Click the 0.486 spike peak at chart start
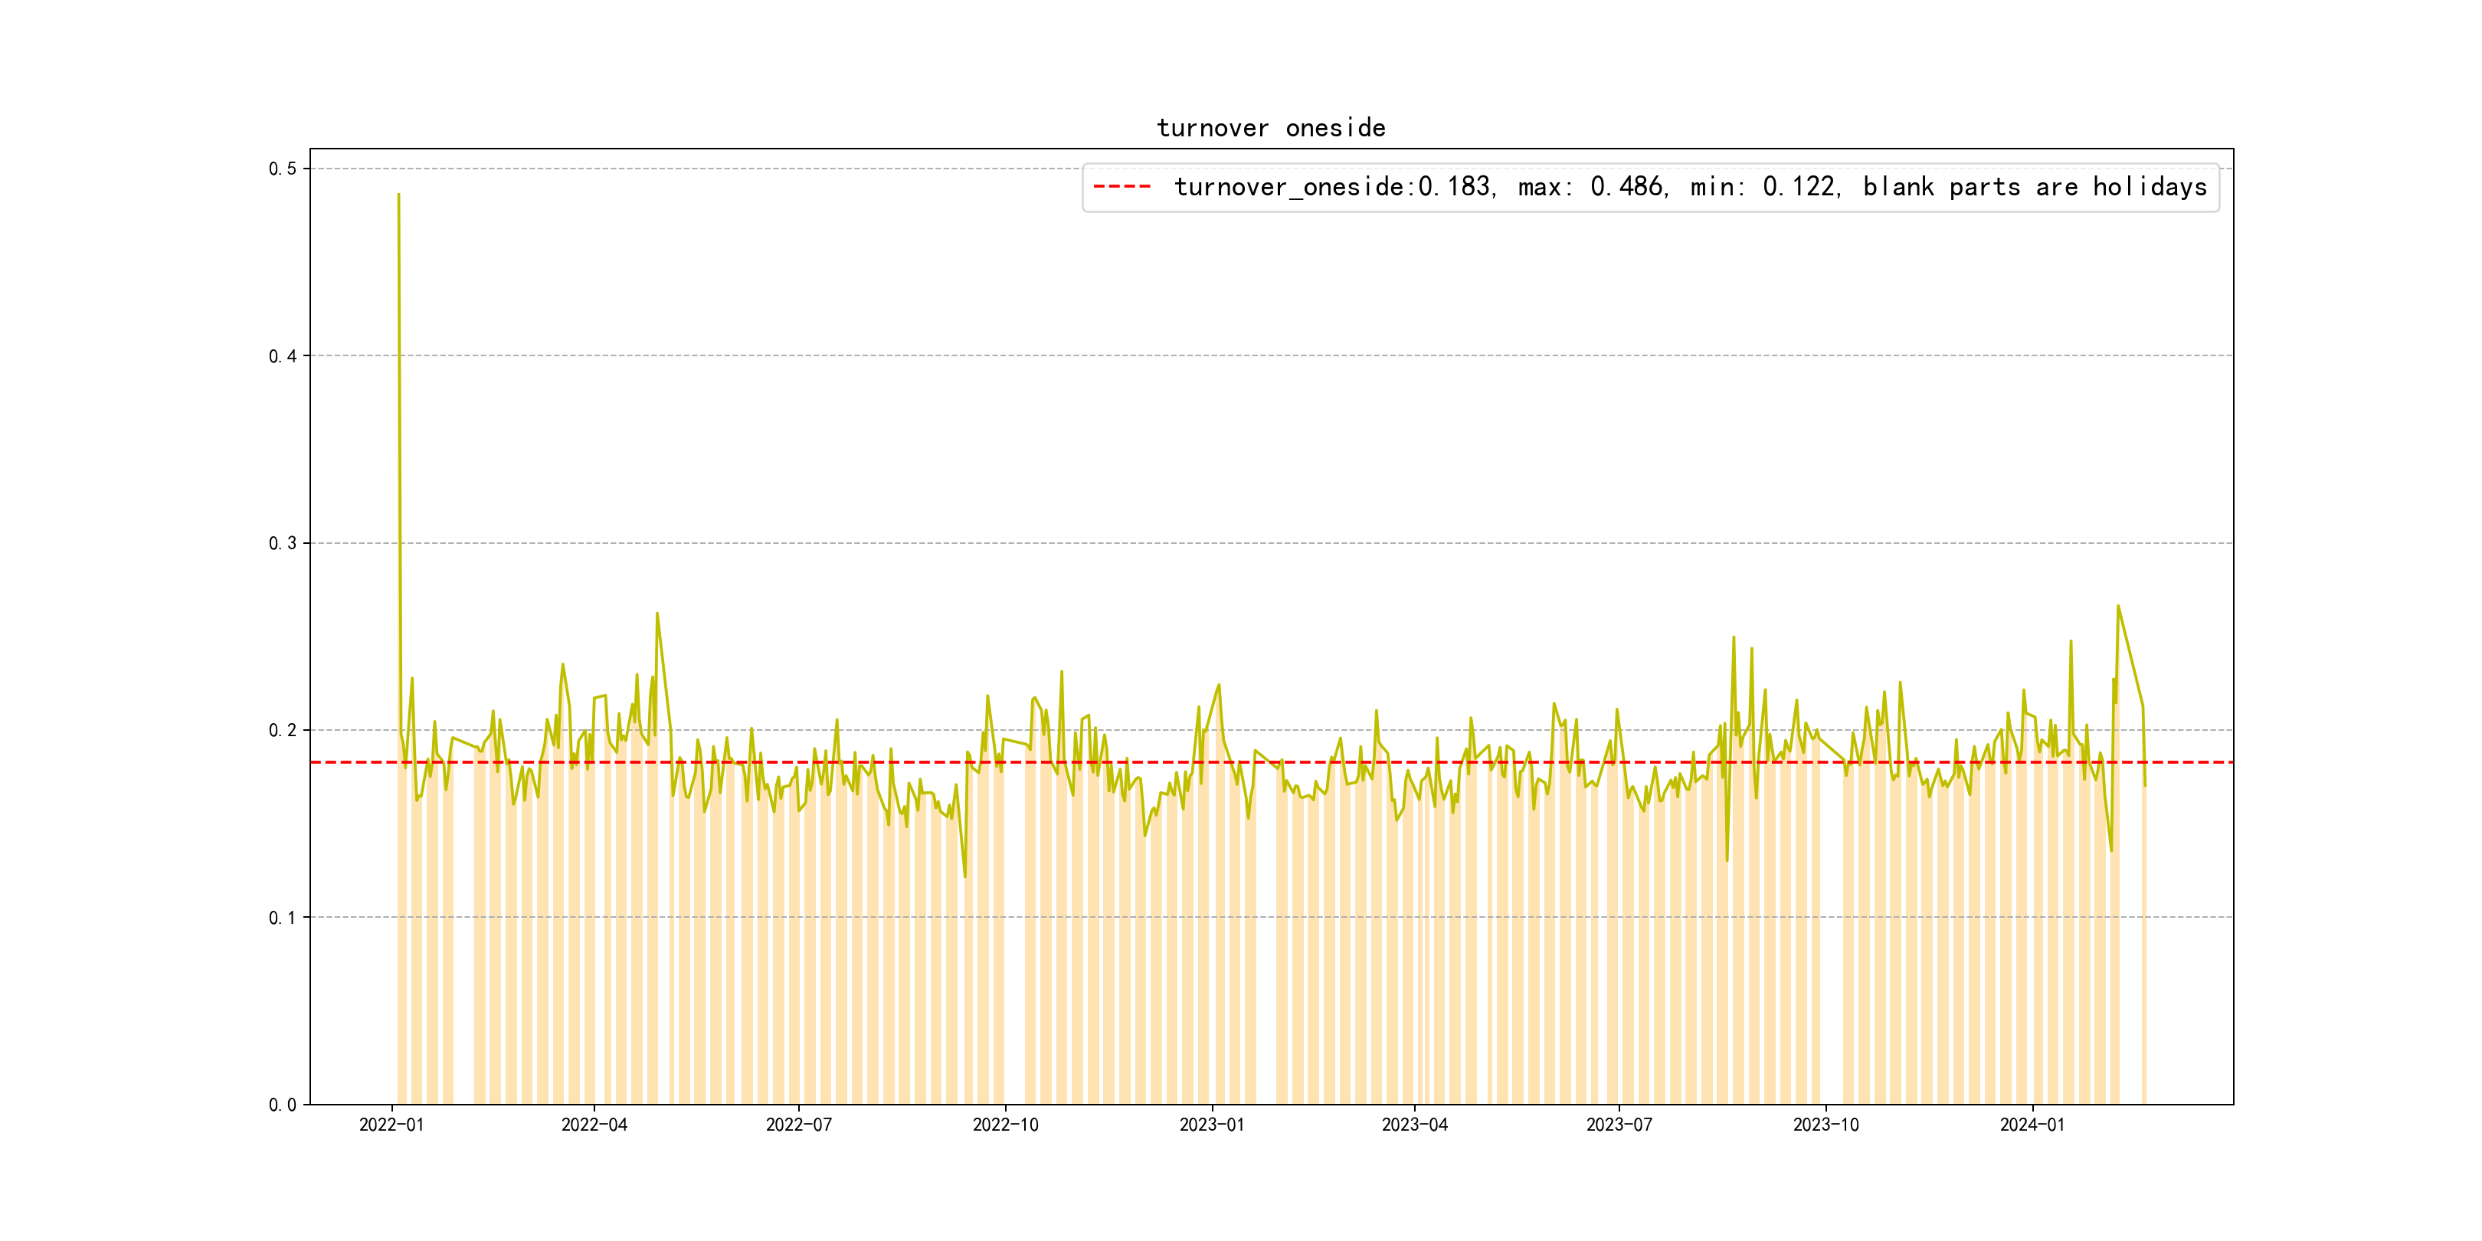Screen dimensions: 2482x1241 [x=398, y=195]
